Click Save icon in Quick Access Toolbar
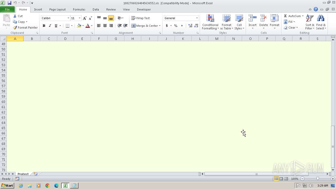This screenshot has width=336, height=189. [9, 3]
